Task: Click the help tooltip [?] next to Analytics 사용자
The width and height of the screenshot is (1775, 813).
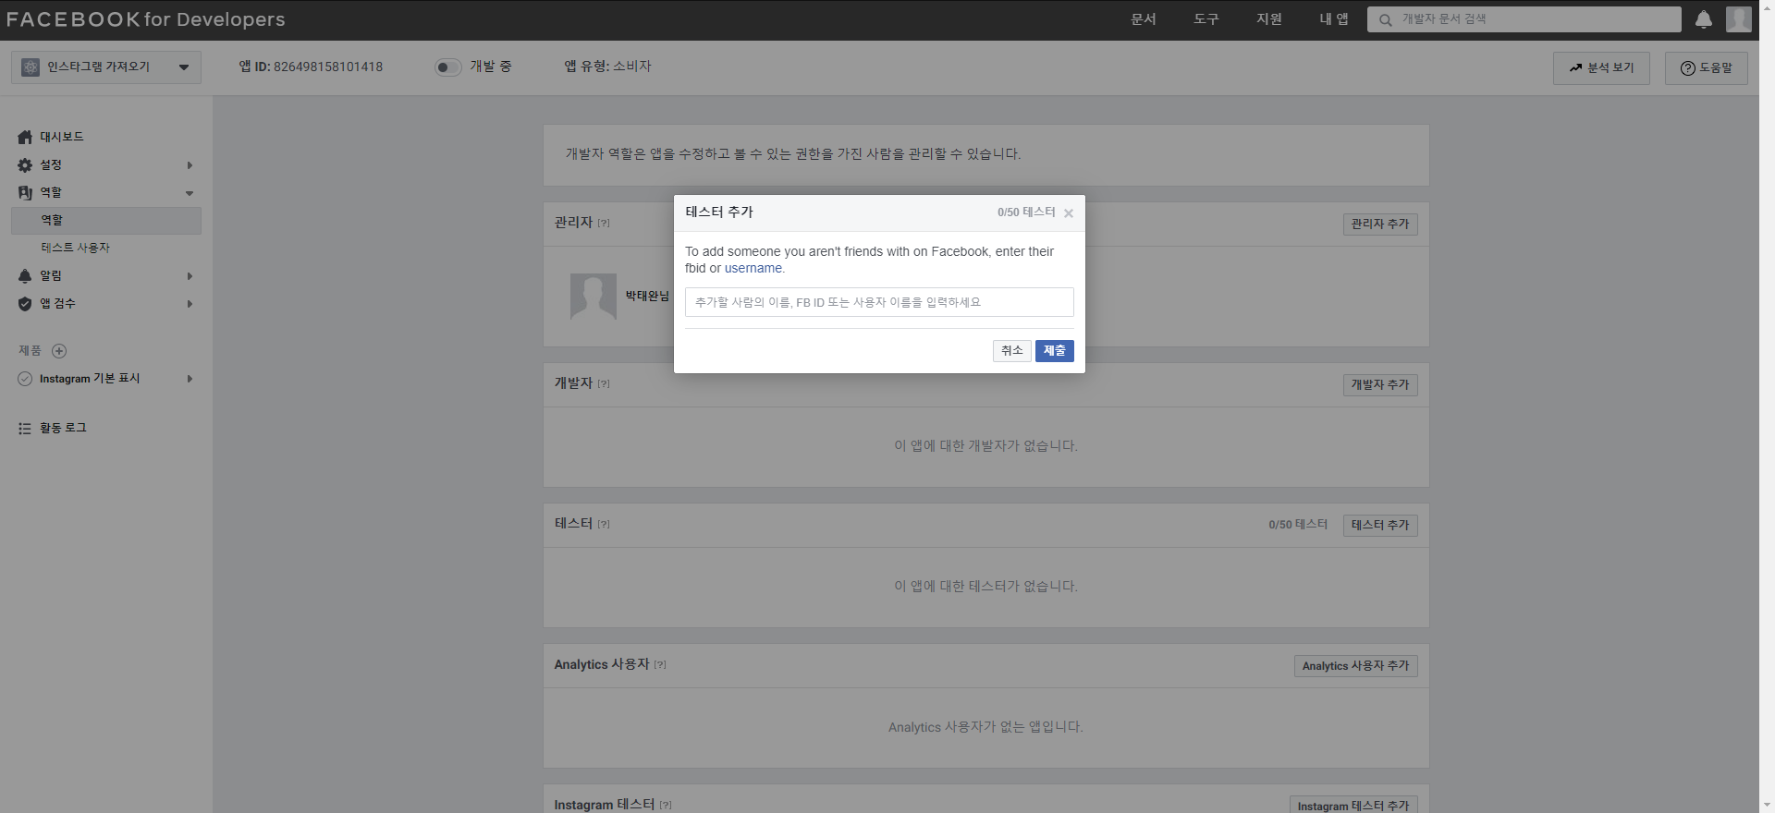Action: 660,664
